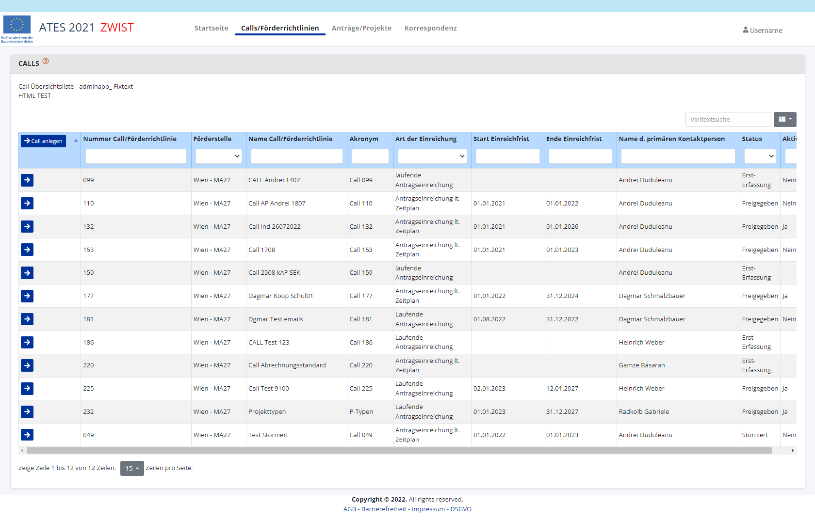Open the rows per page selector
Image resolution: width=815 pixels, height=520 pixels.
click(x=132, y=468)
